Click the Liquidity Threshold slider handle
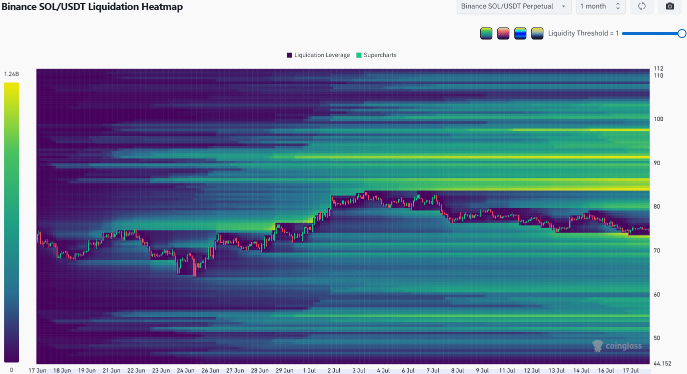687x374 pixels. click(681, 33)
